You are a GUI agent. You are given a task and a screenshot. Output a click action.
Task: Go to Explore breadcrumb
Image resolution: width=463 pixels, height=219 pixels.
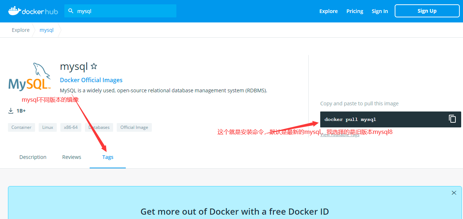click(x=21, y=30)
